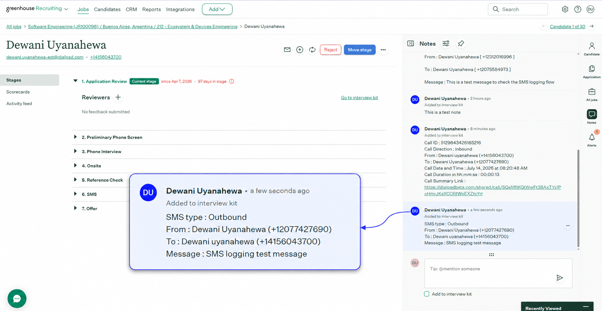Click the circled plus icon beside Reject
Image resolution: width=602 pixels, height=311 pixels.
tap(300, 50)
